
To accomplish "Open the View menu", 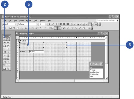I will 15,21.
